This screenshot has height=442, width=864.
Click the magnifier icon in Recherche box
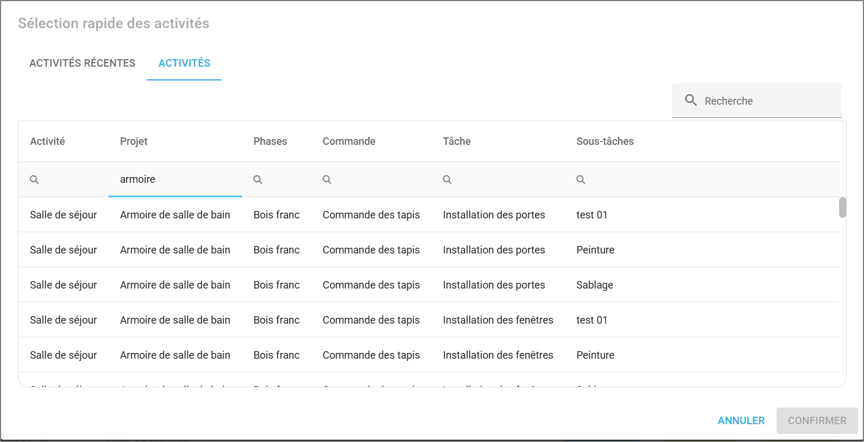(x=691, y=101)
